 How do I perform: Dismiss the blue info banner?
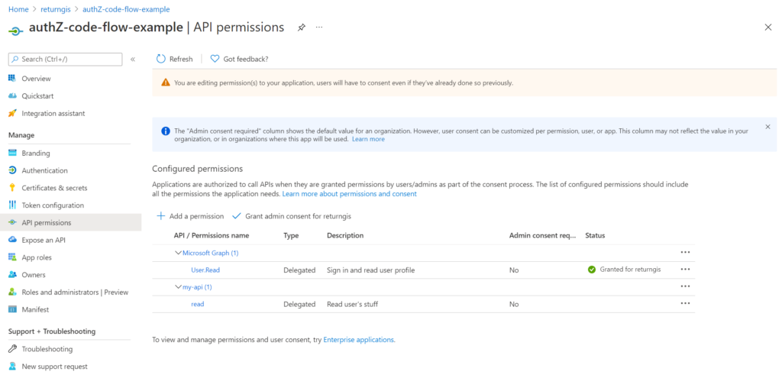tap(768, 127)
